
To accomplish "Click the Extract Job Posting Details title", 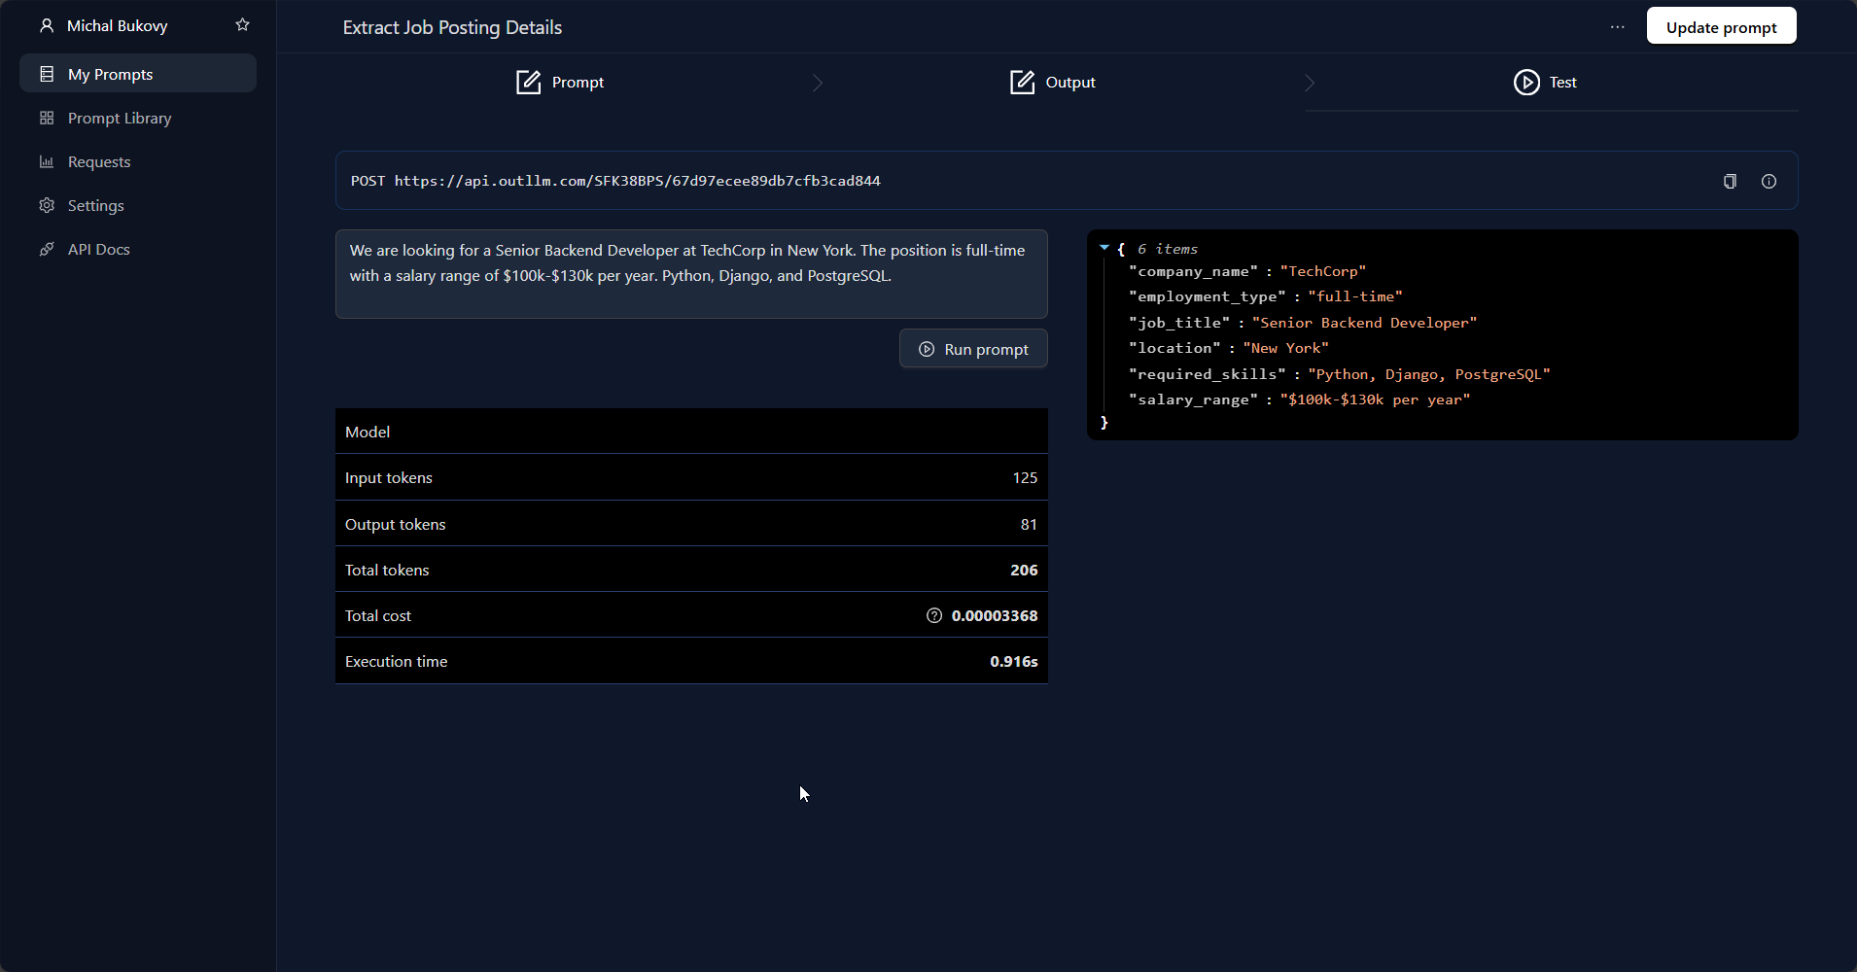I will pyautogui.click(x=452, y=27).
